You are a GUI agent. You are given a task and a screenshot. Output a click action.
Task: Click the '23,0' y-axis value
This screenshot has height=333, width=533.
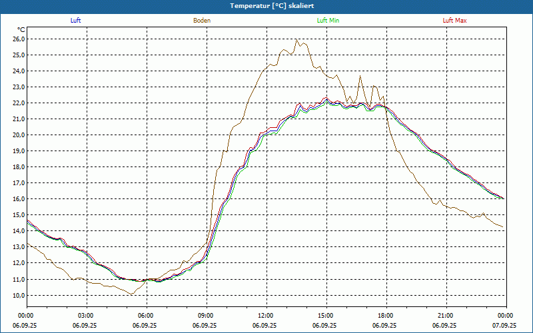coord(19,87)
